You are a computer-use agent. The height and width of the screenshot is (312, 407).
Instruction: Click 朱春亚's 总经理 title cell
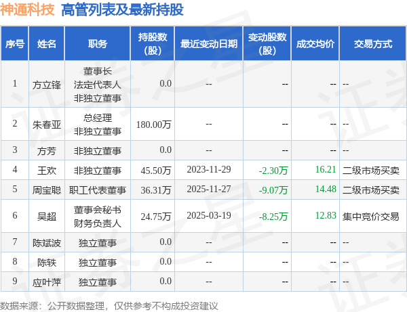[97, 118]
